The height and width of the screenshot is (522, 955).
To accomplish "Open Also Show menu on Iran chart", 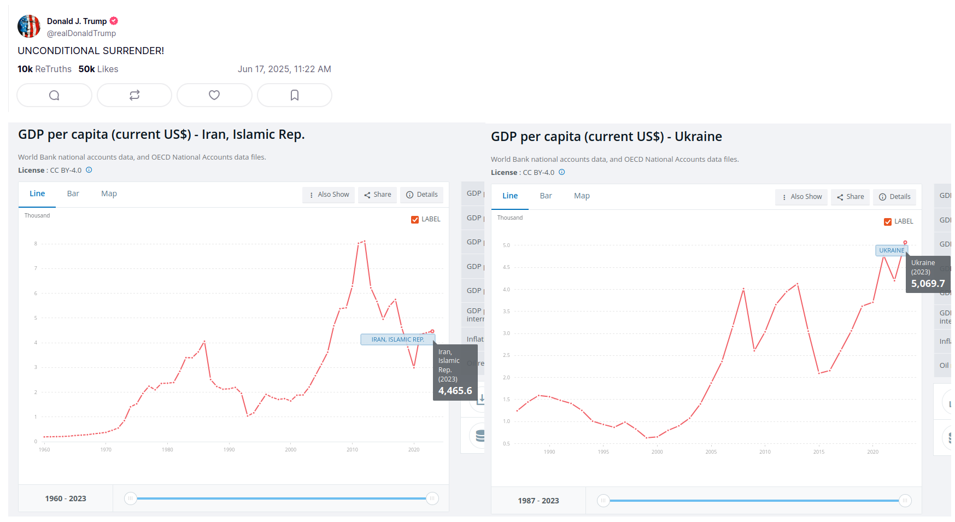I will tap(329, 195).
